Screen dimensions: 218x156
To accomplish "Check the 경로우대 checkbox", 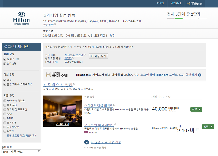I will click(x=5, y=123).
